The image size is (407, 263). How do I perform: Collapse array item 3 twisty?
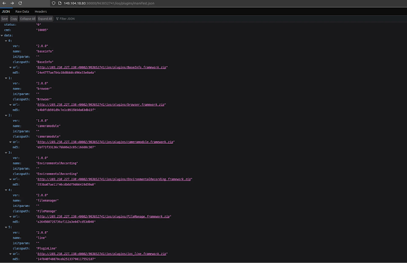(6, 152)
